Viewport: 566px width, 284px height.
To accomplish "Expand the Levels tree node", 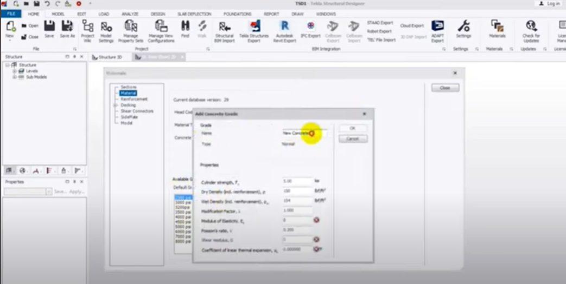I will pos(15,71).
